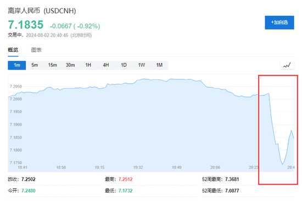Show the 1D chart period
Image resolution: width=302 pixels, height=201 pixels.
[x=124, y=65]
